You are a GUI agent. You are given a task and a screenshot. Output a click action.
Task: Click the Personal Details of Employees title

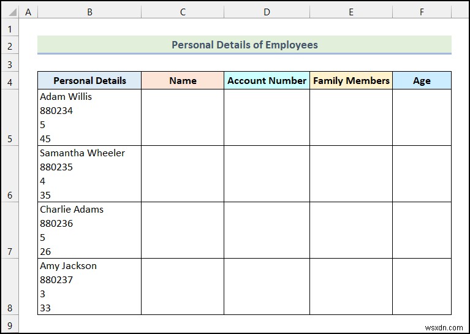tap(244, 45)
